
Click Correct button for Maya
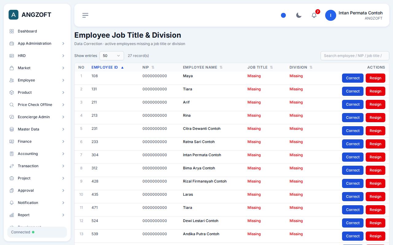tap(353, 78)
